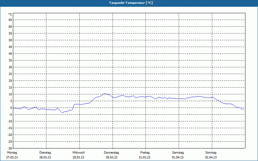Image resolution: width=258 pixels, height=161 pixels.
Task: Click the -25 y-axis label
Action: click(x=10, y=141)
